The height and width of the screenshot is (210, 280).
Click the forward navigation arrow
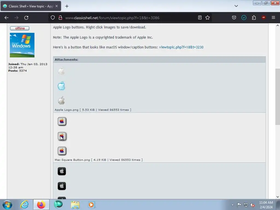16,18
